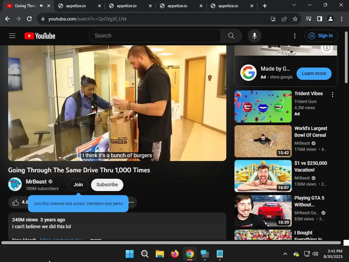349x262 pixels.
Task: Switch to the Going Through YouTube tab
Action: (25, 6)
